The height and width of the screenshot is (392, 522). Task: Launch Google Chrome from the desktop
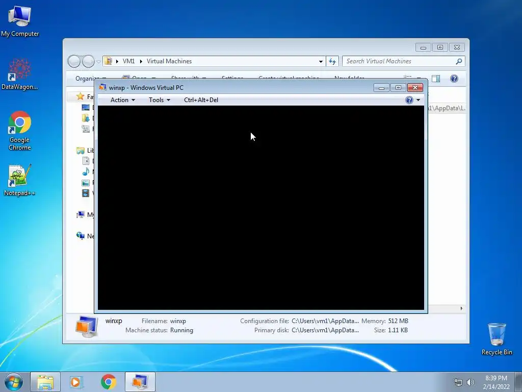point(20,131)
